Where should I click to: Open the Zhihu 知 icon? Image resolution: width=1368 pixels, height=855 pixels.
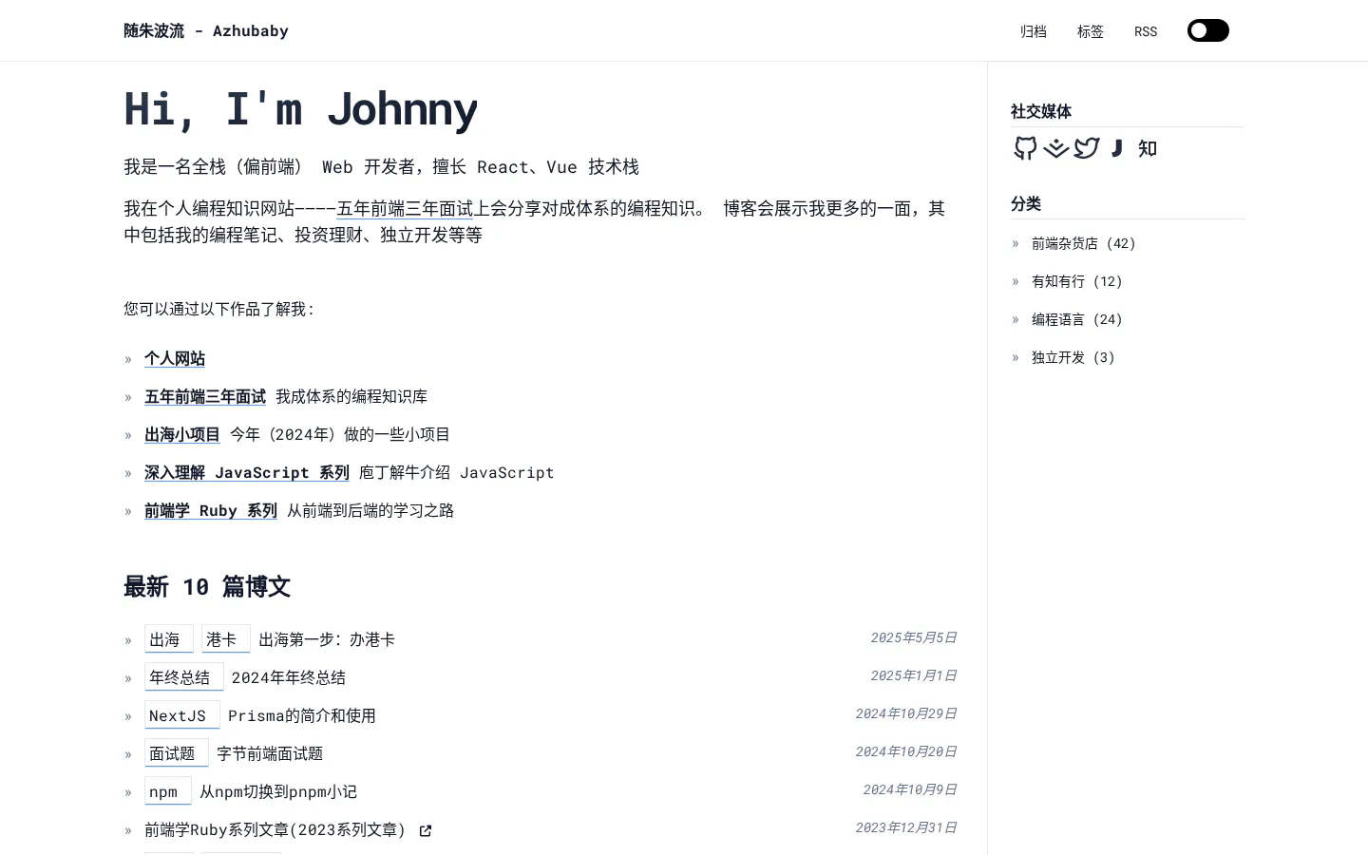click(x=1148, y=148)
